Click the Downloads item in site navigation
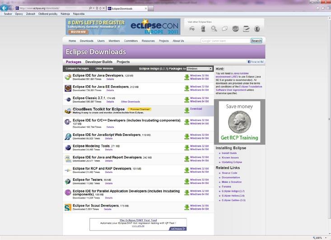 pyautogui.click(x=87, y=41)
